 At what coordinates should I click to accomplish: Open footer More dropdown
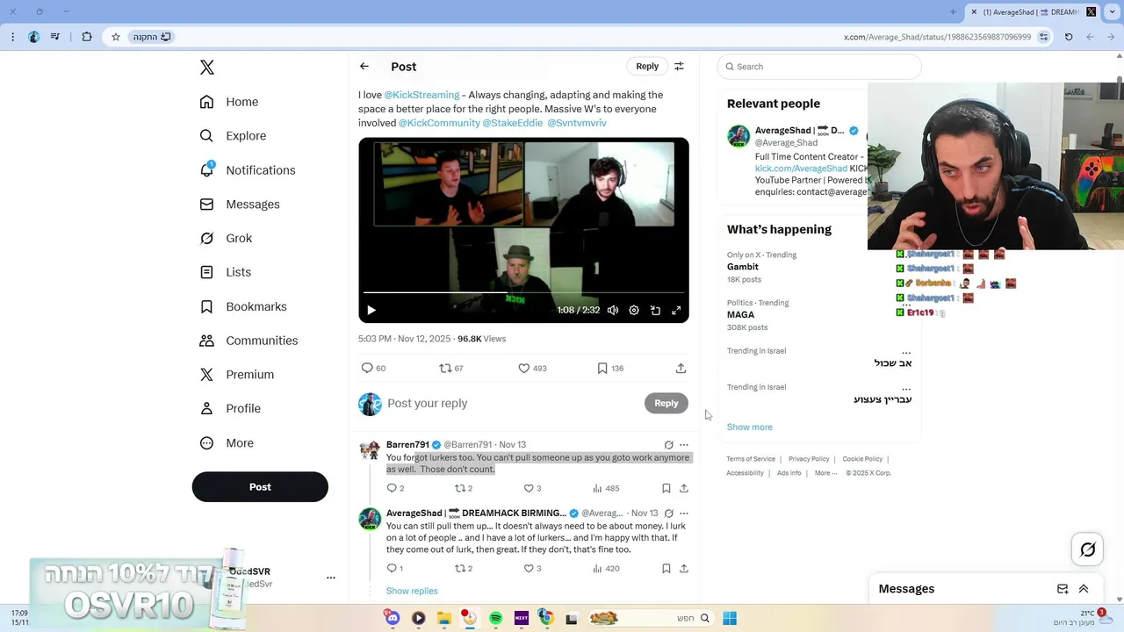tap(825, 473)
